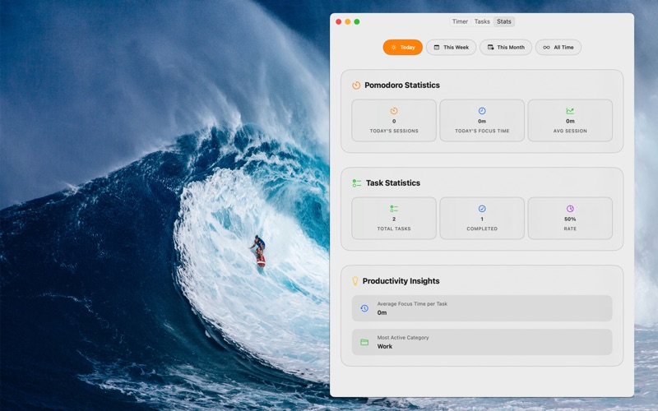Image resolution: width=658 pixels, height=411 pixels.
Task: Click the Today's Sessions timer icon
Action: (394, 111)
